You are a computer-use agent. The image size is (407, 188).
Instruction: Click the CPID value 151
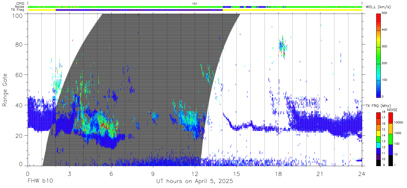tap(195, 3)
